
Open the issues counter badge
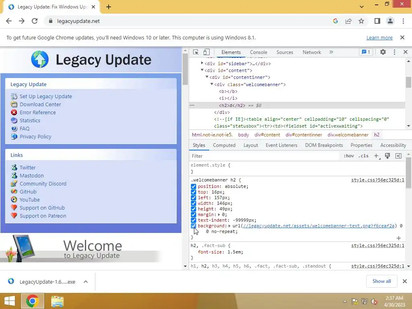point(366,52)
